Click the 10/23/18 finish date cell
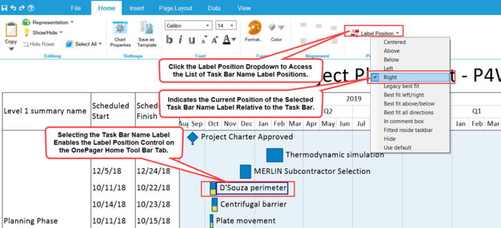The height and width of the screenshot is (228, 501). [x=153, y=204]
